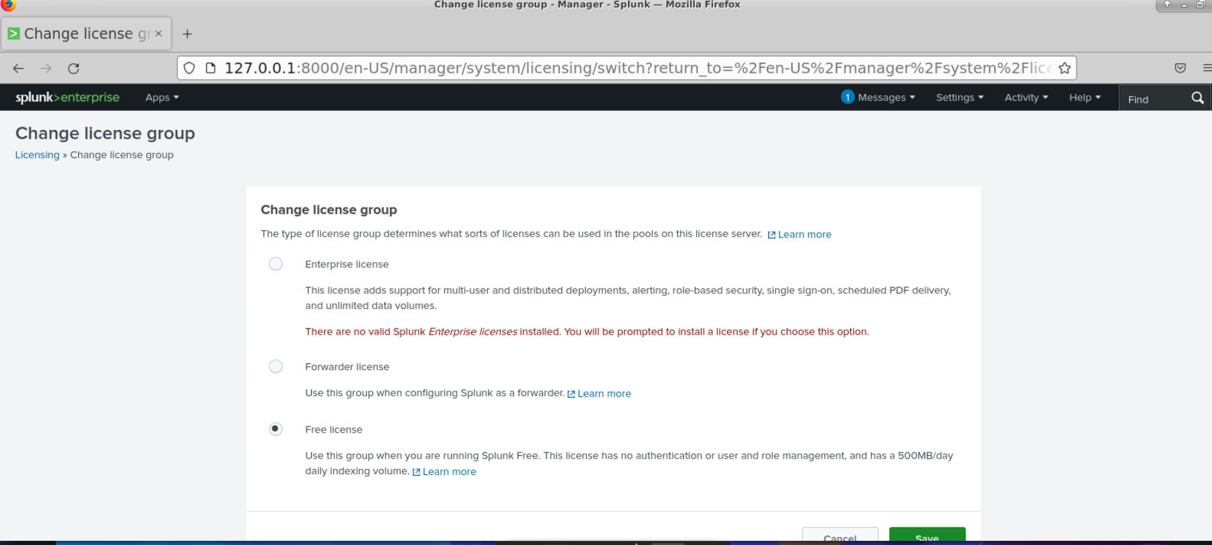
Task: Open the Activity menu
Action: [1026, 97]
